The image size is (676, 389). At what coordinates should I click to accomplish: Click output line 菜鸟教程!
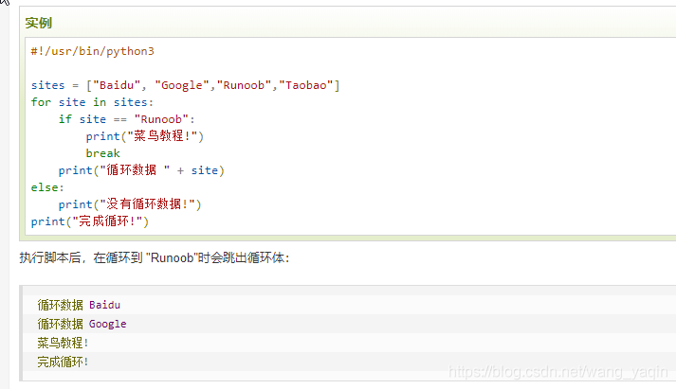(x=63, y=343)
